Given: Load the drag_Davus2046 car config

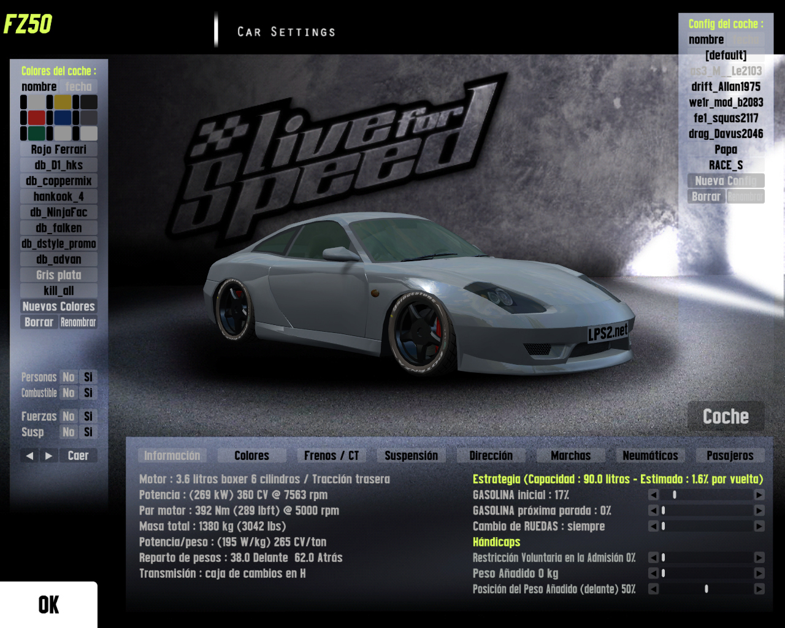Looking at the screenshot, I should click(x=726, y=134).
